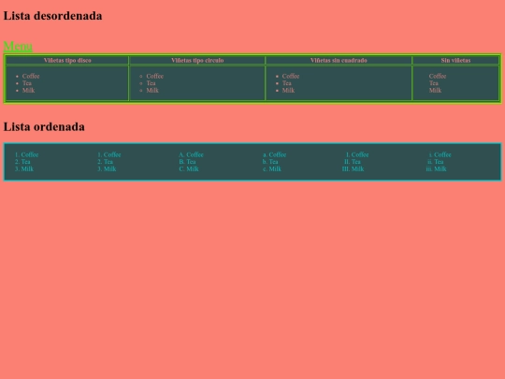Viewport: 505px width, 379px height.
Task: Click the "Lista desordenada" heading
Action: click(x=52, y=16)
